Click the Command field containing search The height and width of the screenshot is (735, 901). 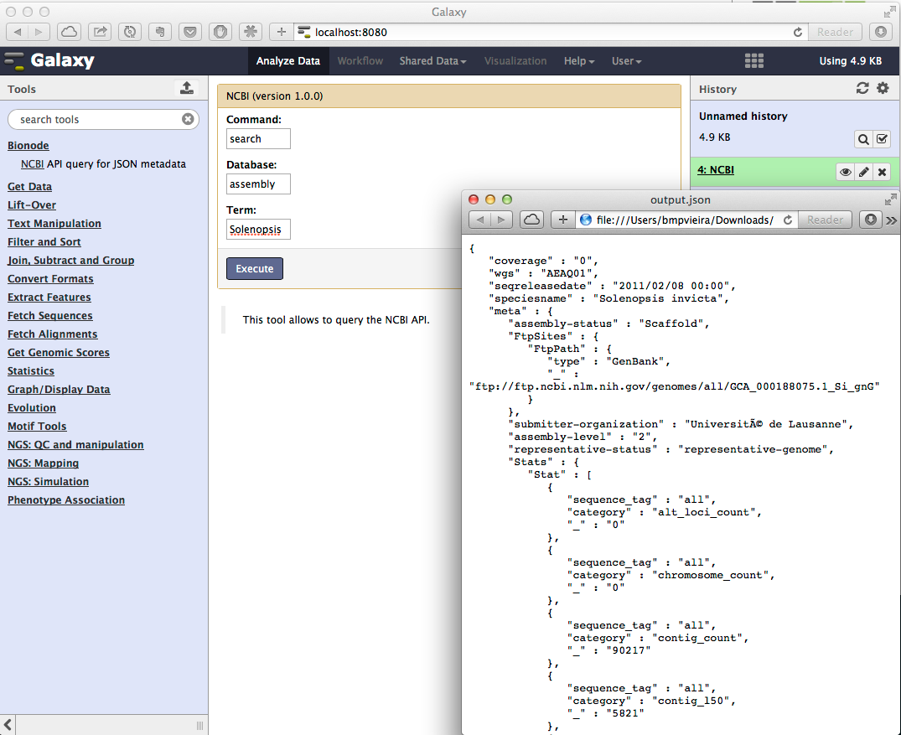(x=258, y=138)
